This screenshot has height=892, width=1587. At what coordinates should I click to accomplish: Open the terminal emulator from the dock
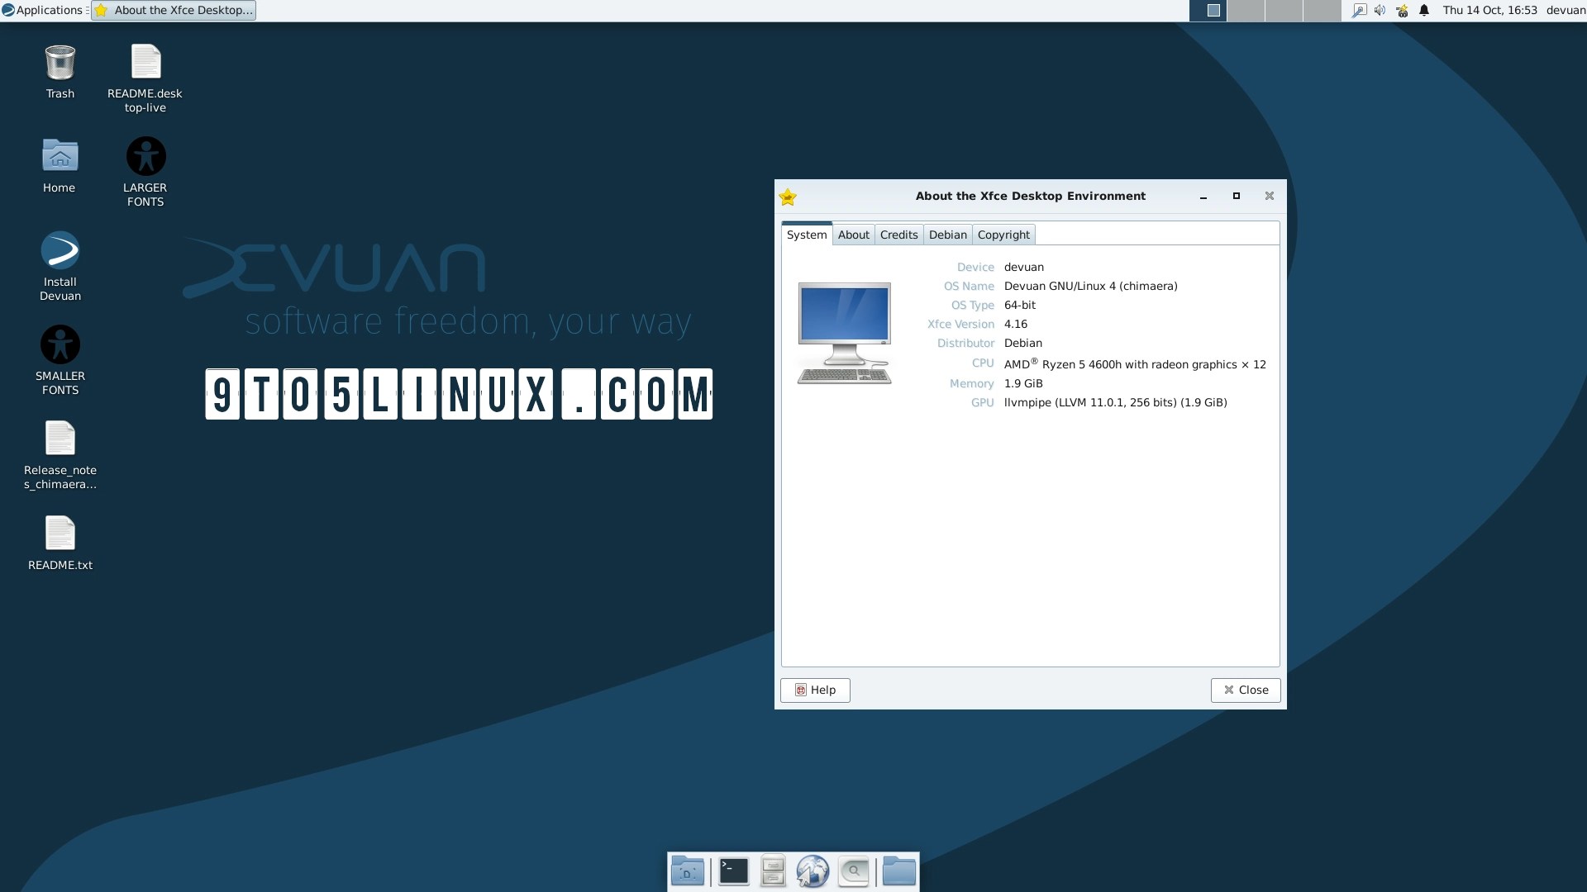point(733,871)
